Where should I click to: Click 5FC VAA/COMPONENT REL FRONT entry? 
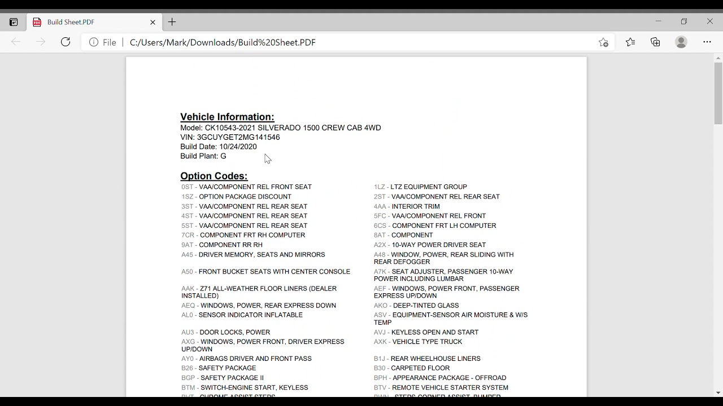(430, 216)
